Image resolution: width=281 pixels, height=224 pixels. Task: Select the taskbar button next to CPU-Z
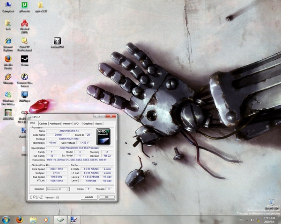(74, 219)
